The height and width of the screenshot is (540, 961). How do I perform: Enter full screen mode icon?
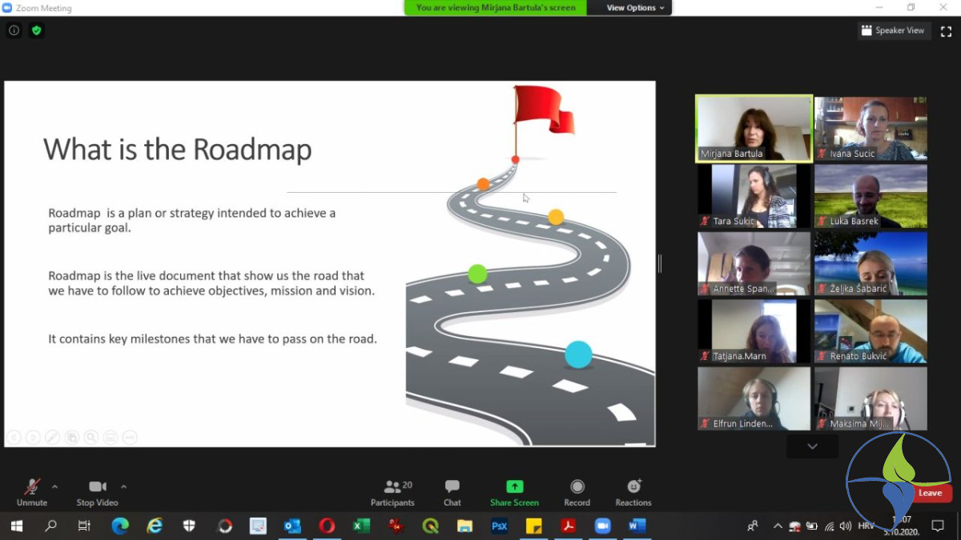point(946,31)
